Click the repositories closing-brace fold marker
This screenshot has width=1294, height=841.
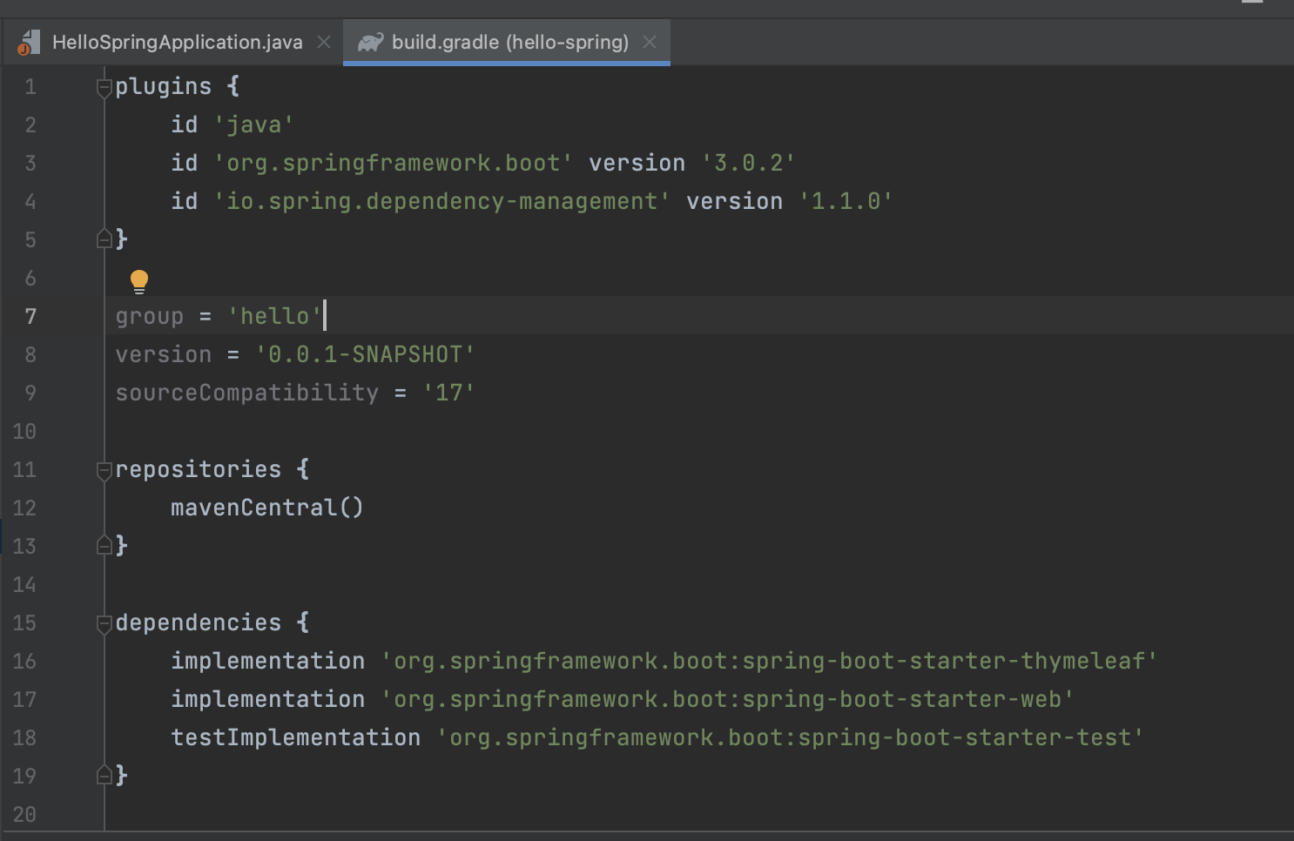pyautogui.click(x=104, y=546)
